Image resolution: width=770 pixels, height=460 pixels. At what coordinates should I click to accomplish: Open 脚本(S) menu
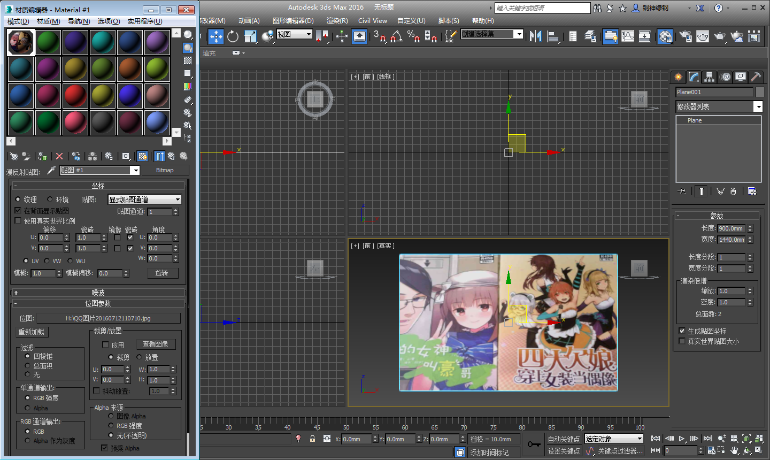[448, 20]
